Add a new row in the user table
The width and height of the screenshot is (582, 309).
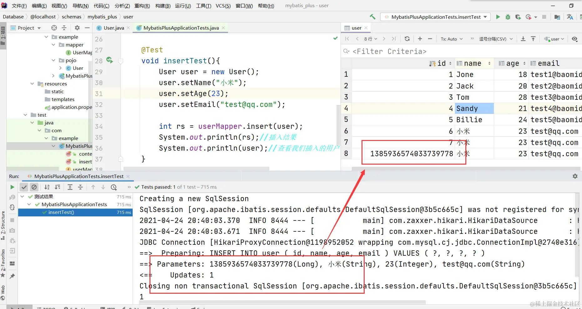click(420, 39)
